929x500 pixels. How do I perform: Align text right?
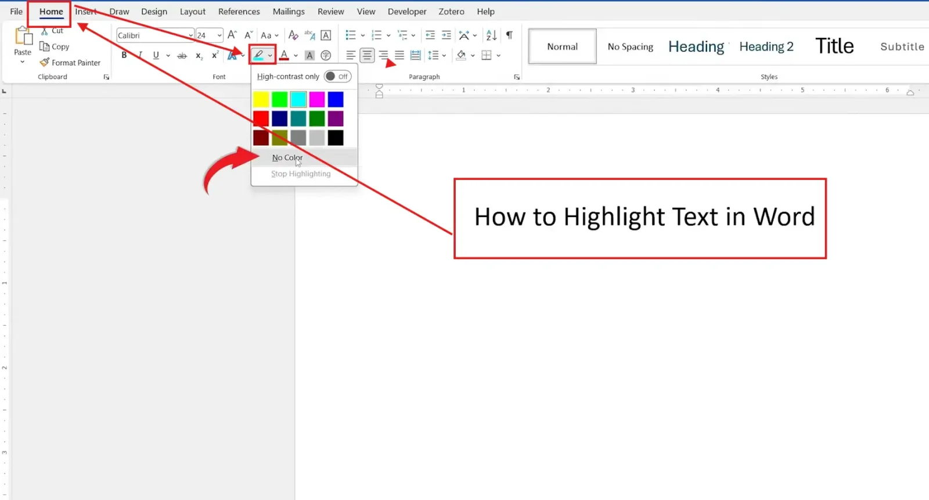pos(383,56)
